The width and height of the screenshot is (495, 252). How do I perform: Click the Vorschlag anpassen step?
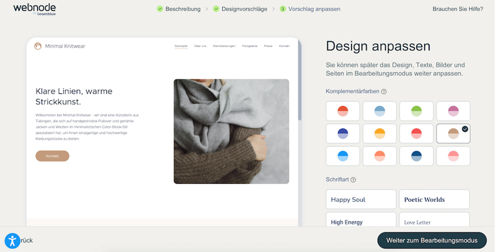pos(314,9)
